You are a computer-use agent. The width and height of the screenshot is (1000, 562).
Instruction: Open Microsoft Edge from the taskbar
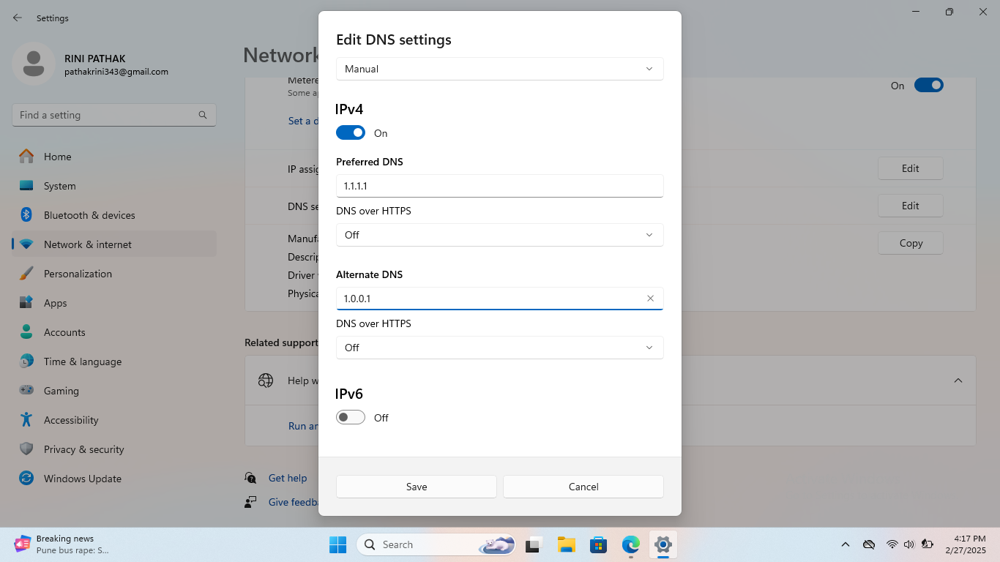[x=630, y=544]
